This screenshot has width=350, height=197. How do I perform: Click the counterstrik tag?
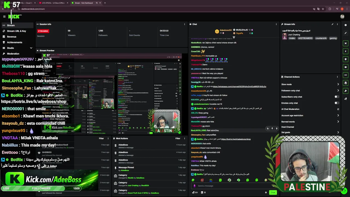[321, 38]
